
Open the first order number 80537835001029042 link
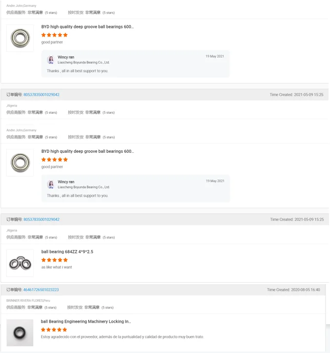click(41, 95)
